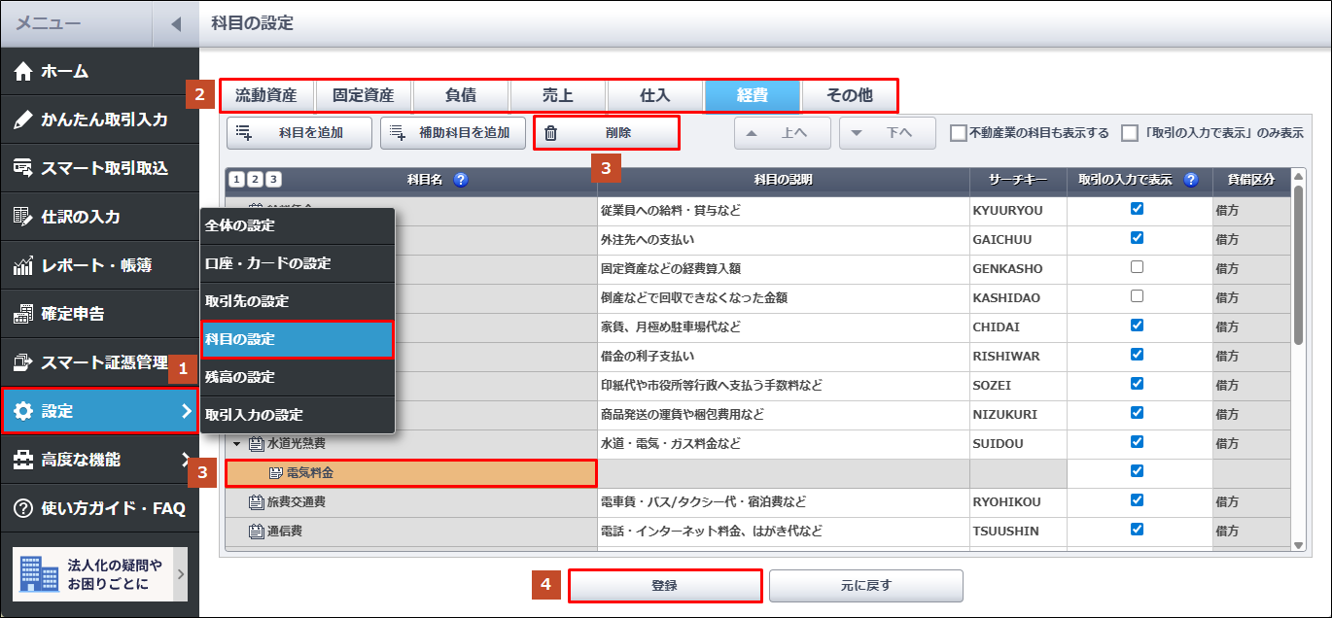The height and width of the screenshot is (618, 1332).
Task: Toggle「取引の入力で表示」のみ表示 checkbox
Action: (x=1130, y=133)
